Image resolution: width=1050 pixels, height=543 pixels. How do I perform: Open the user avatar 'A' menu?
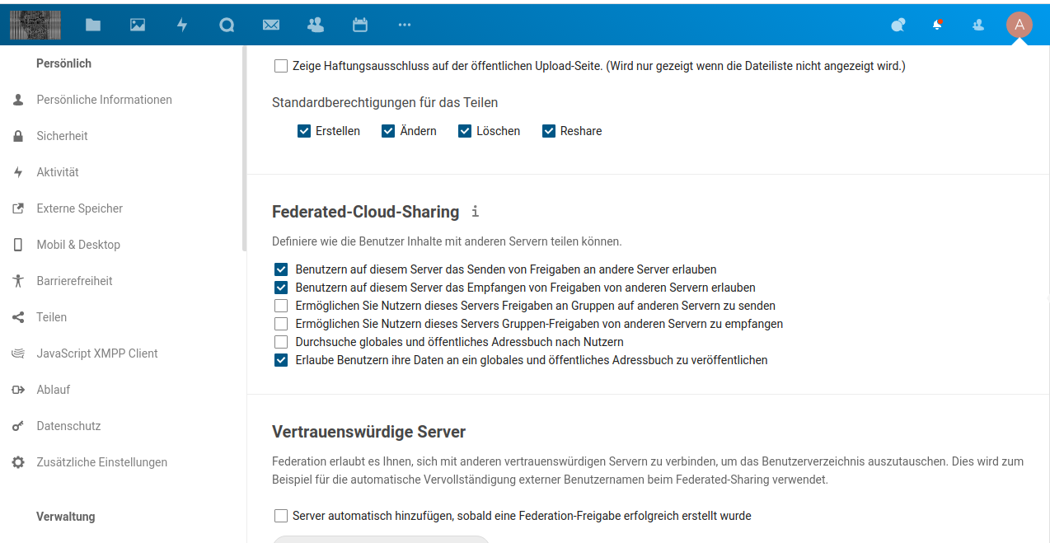1019,25
